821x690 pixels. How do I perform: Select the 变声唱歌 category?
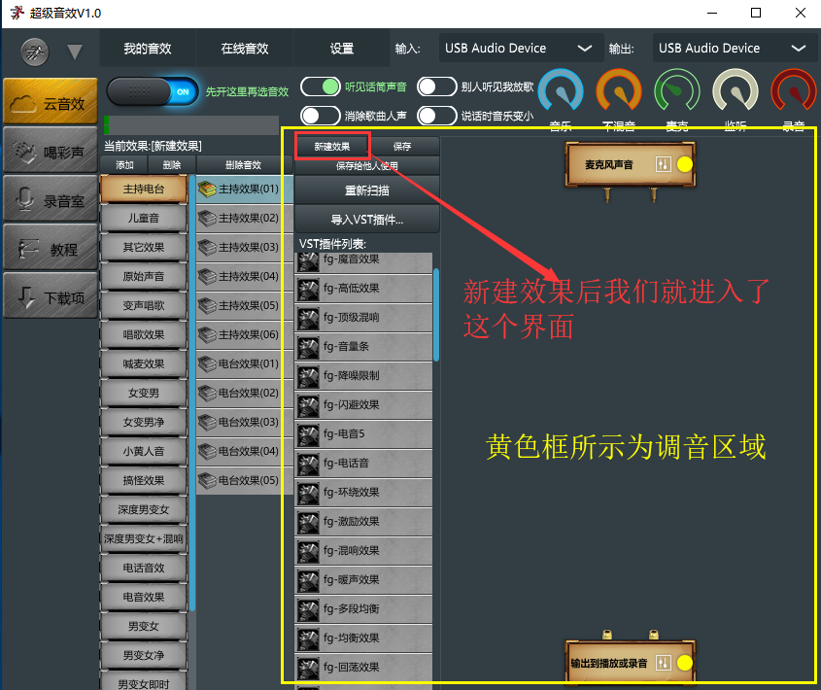tap(144, 305)
